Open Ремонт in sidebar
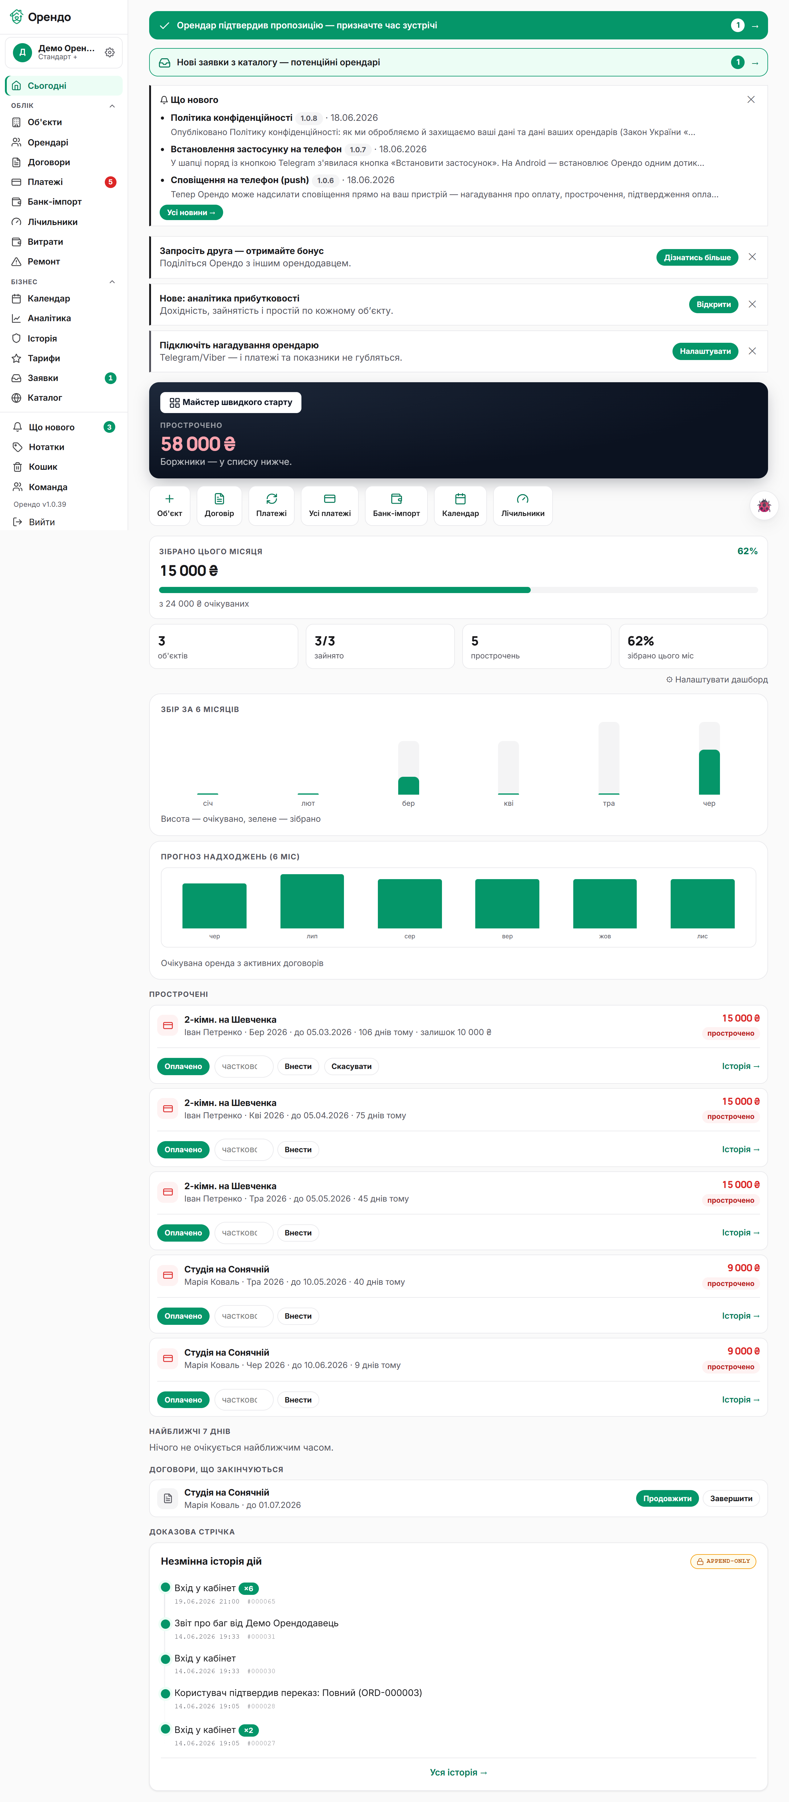 64,262
